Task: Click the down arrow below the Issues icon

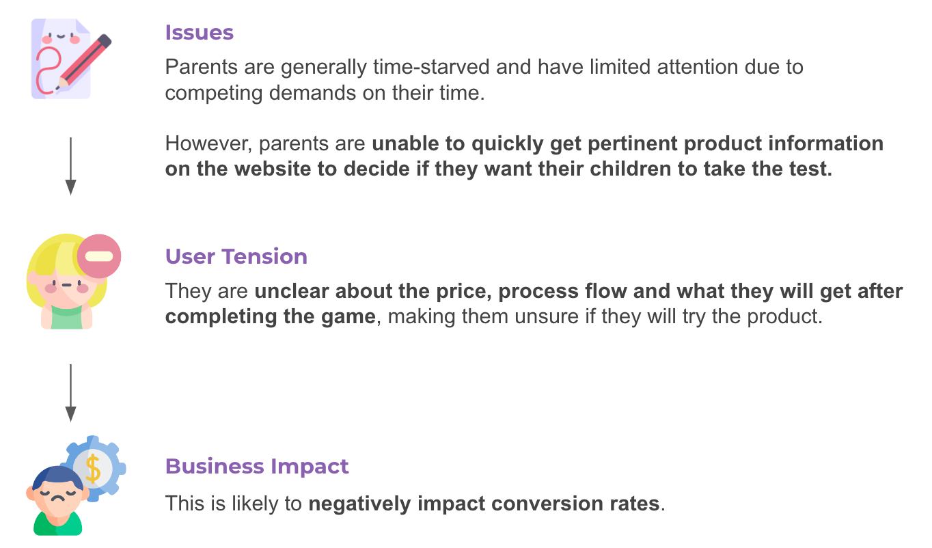Action: 70,166
